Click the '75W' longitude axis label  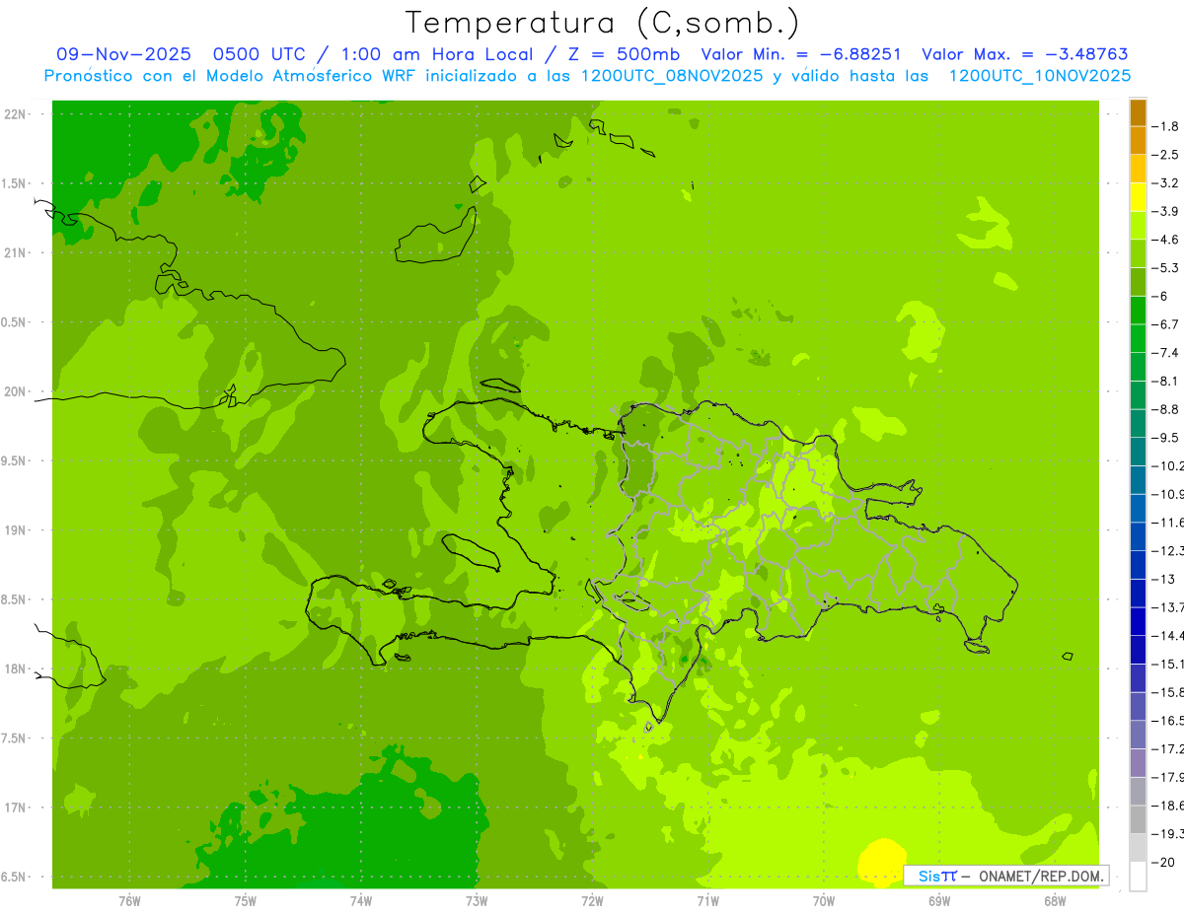pos(246,901)
